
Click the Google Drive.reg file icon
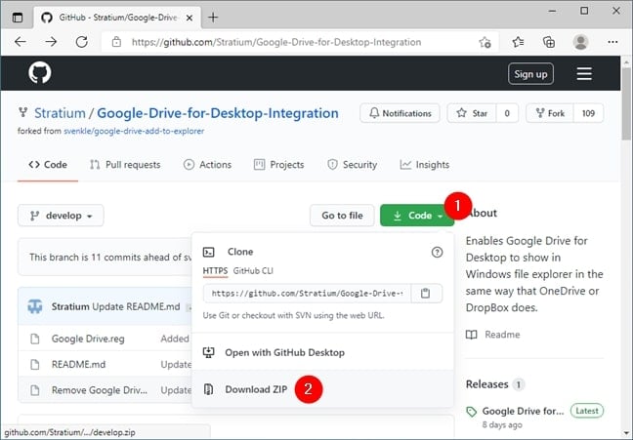(x=35, y=339)
